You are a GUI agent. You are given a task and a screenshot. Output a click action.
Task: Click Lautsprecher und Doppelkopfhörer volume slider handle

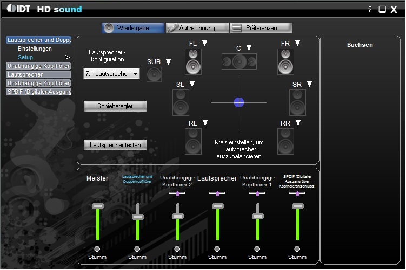coord(138,217)
